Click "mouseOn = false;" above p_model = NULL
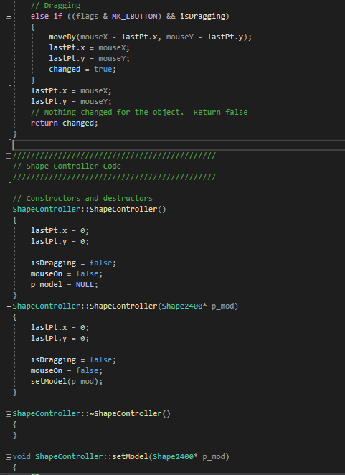Screen dimensions: 345x475 tap(67, 274)
